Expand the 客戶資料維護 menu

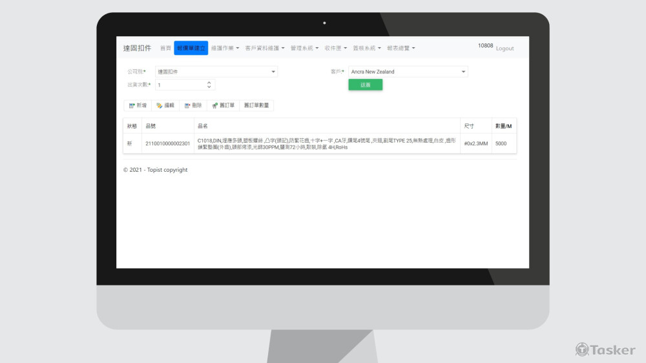pos(264,48)
